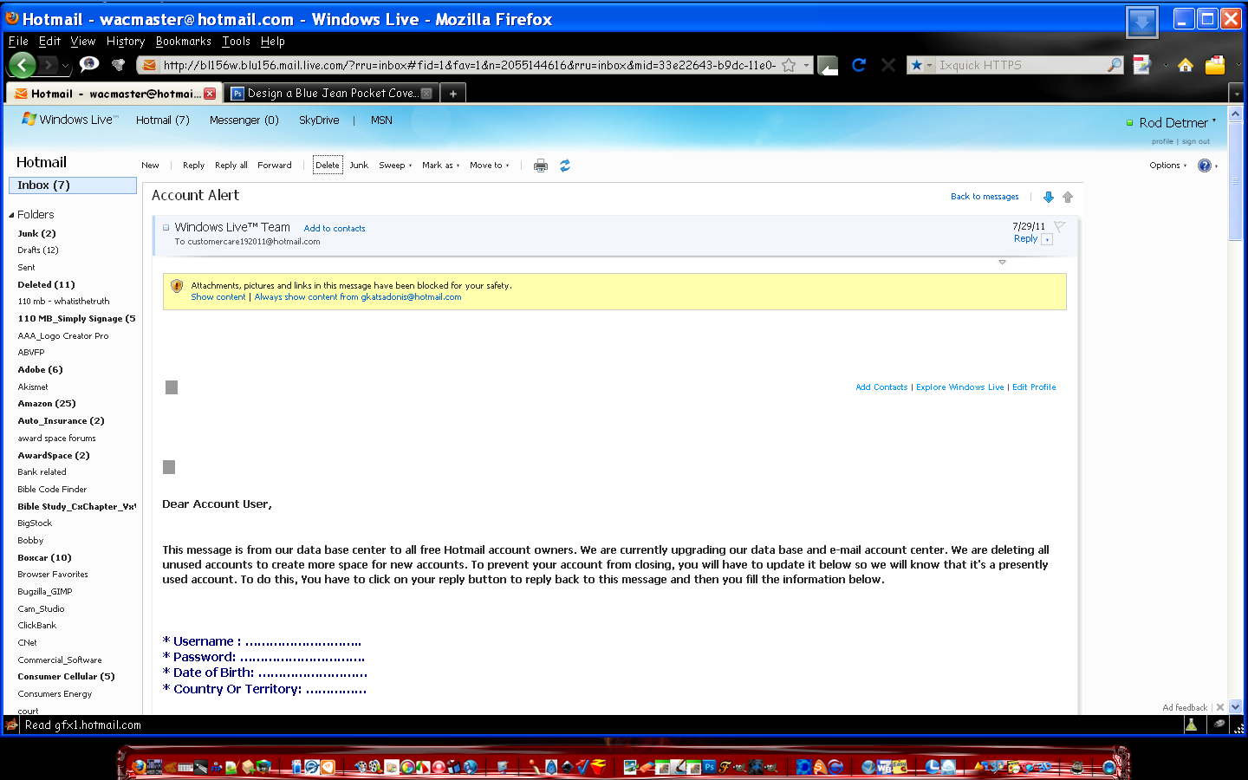Screen dimensions: 1248x780
Task: Click the browser home icon
Action: click(1186, 65)
